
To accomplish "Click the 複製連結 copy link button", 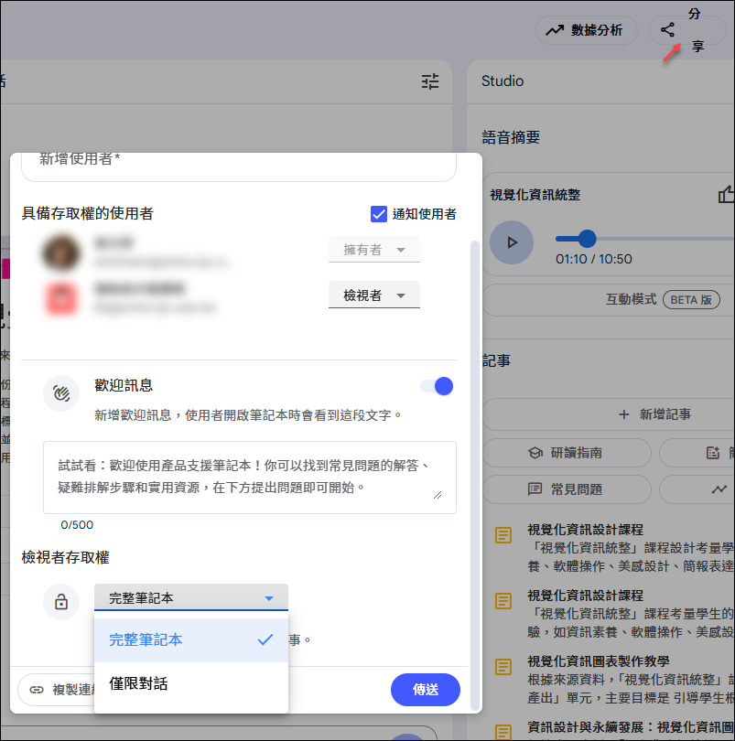I will click(57, 690).
